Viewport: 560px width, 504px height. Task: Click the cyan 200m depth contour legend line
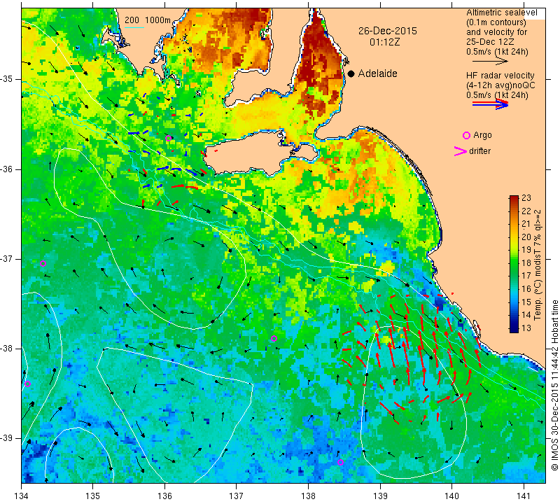click(134, 27)
